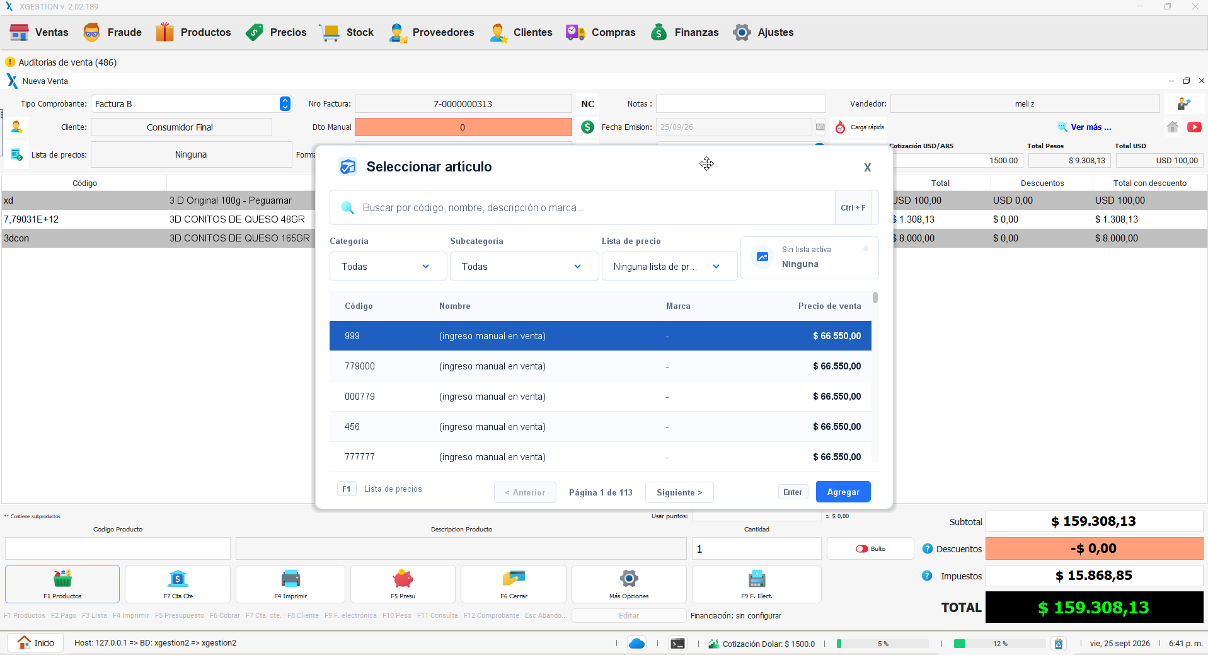Expand the Categoría dropdown
This screenshot has height=655, width=1208.
click(x=388, y=267)
